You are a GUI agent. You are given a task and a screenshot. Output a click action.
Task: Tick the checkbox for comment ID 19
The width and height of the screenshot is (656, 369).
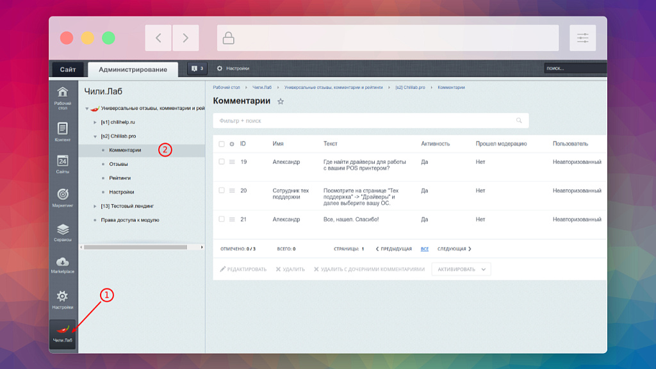click(x=222, y=161)
